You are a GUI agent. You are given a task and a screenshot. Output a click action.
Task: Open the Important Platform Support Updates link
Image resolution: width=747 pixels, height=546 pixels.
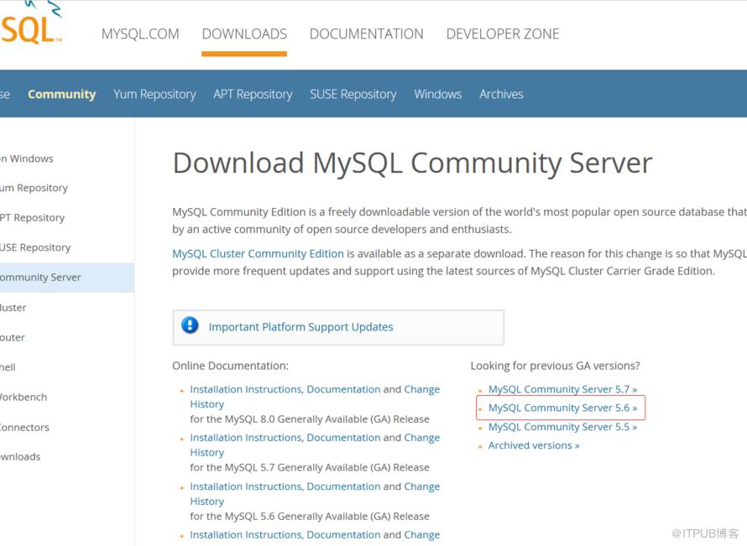(x=300, y=327)
